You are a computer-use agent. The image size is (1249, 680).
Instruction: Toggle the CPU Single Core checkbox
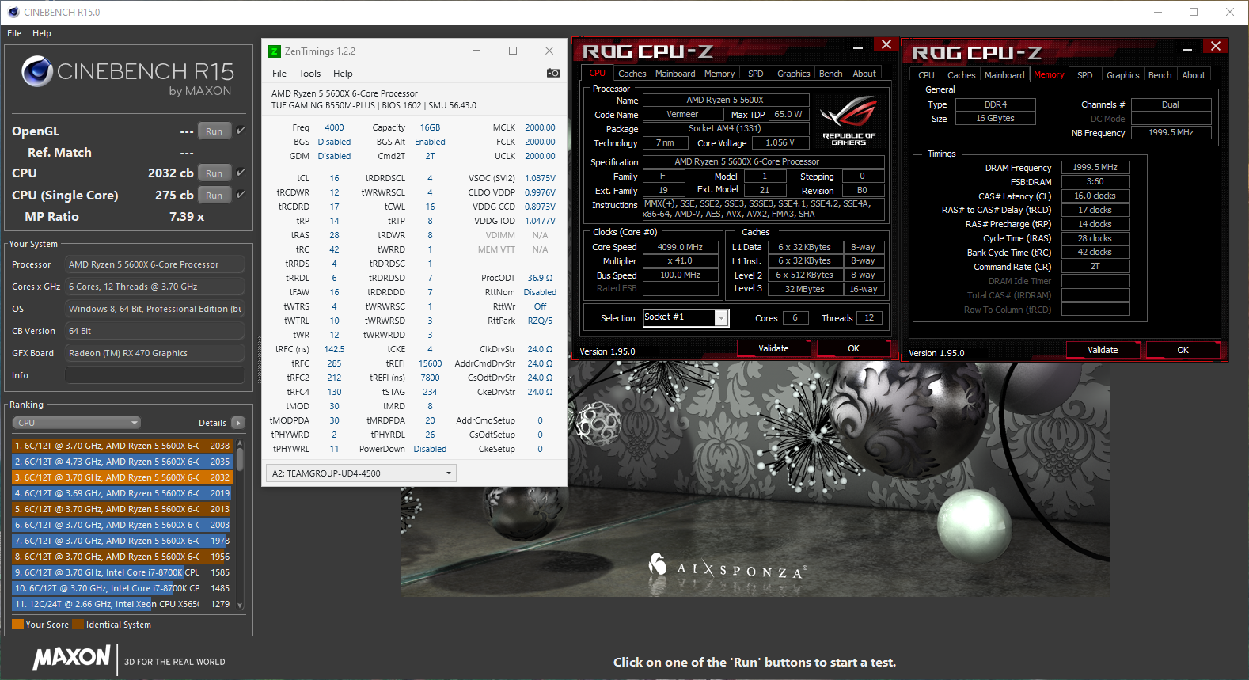(241, 194)
